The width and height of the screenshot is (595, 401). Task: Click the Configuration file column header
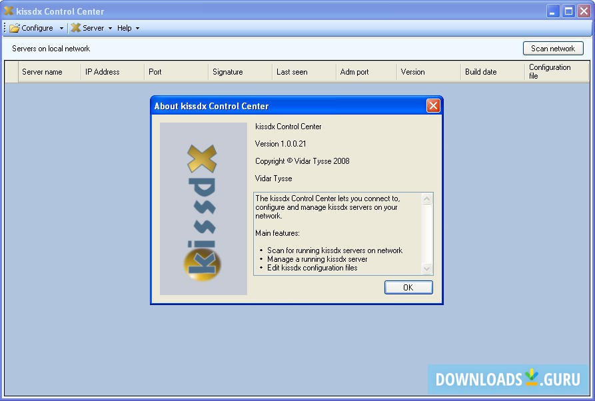[x=557, y=72]
